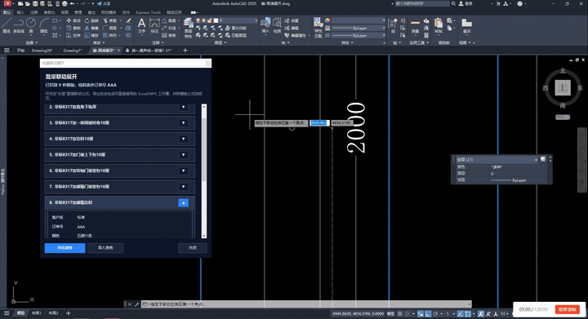Choose the Move (移动) command
The height and width of the screenshot is (319, 588).
click(73, 20)
